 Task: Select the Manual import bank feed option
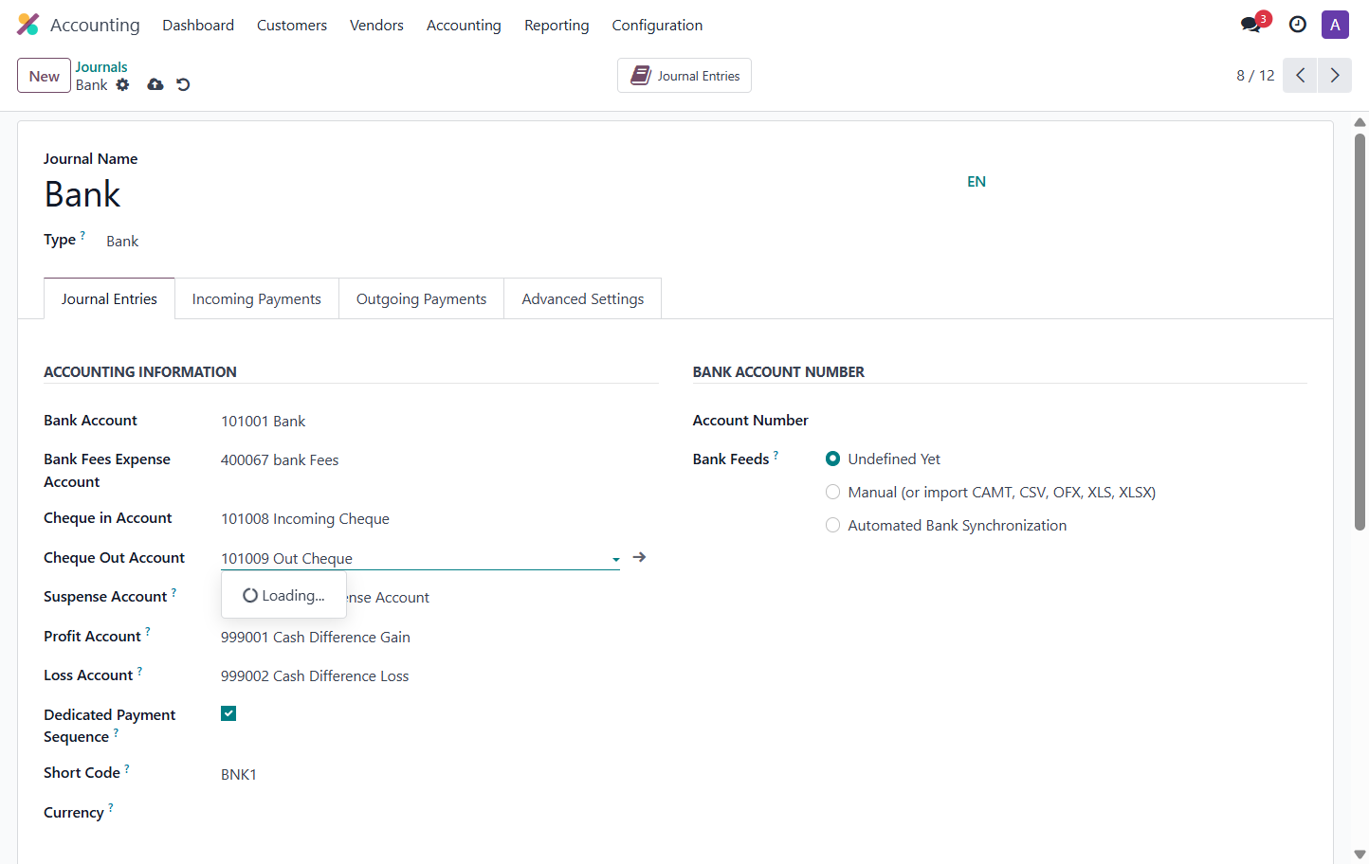832,492
